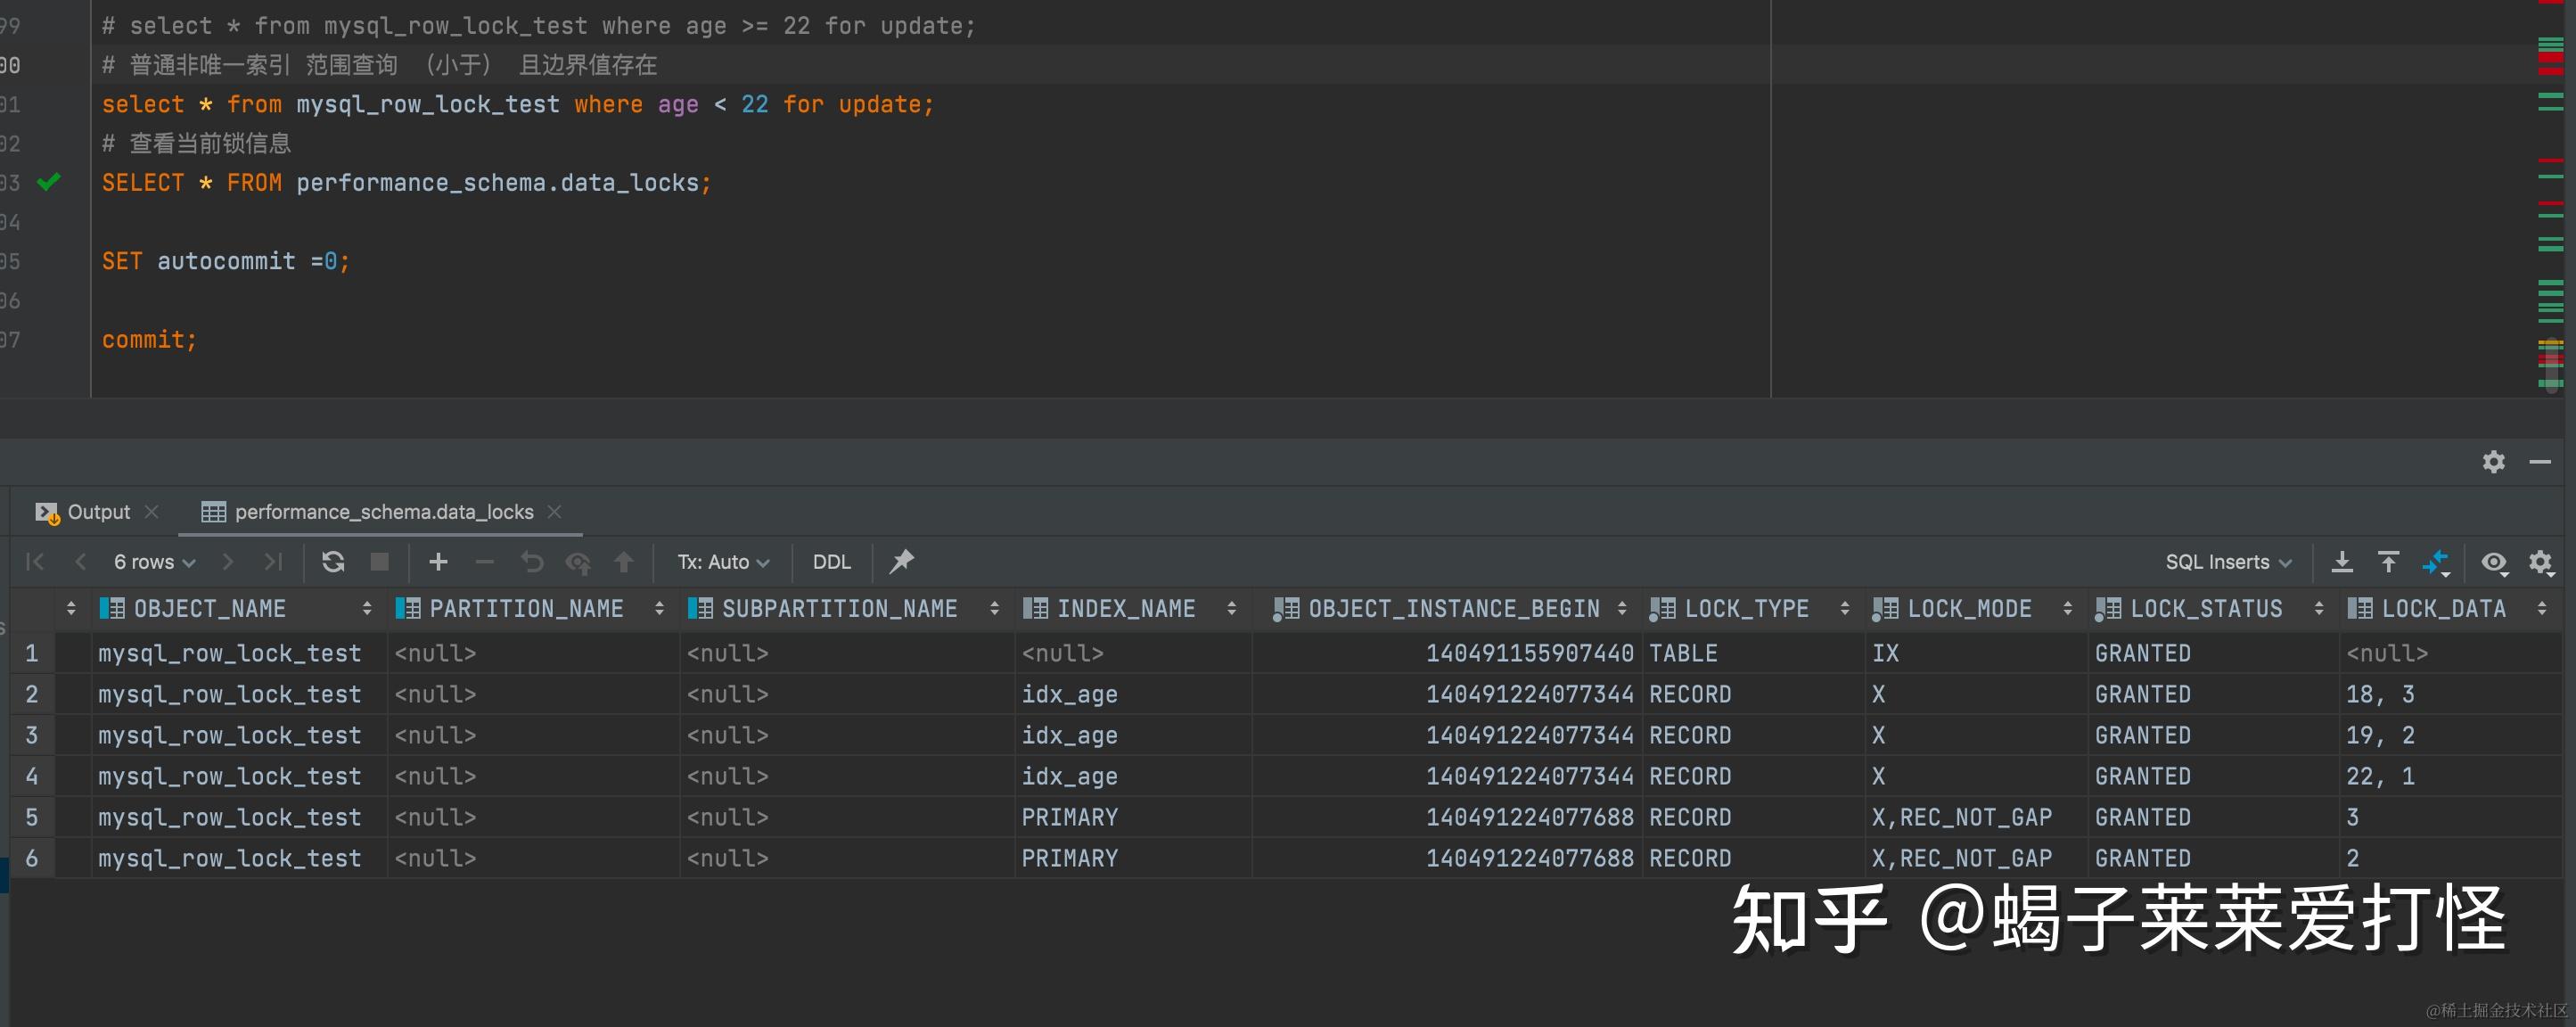Delete selected row using the minus icon

(x=485, y=562)
